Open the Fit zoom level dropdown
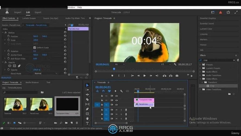The width and height of the screenshot is (241, 136). 120,64
